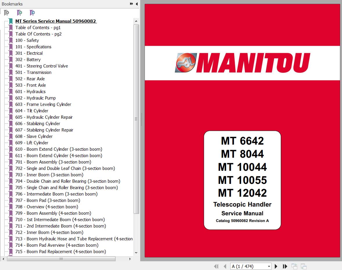
Task: Open 605 - Hydraulic Cylinder Repair bookmark
Action: (44, 117)
